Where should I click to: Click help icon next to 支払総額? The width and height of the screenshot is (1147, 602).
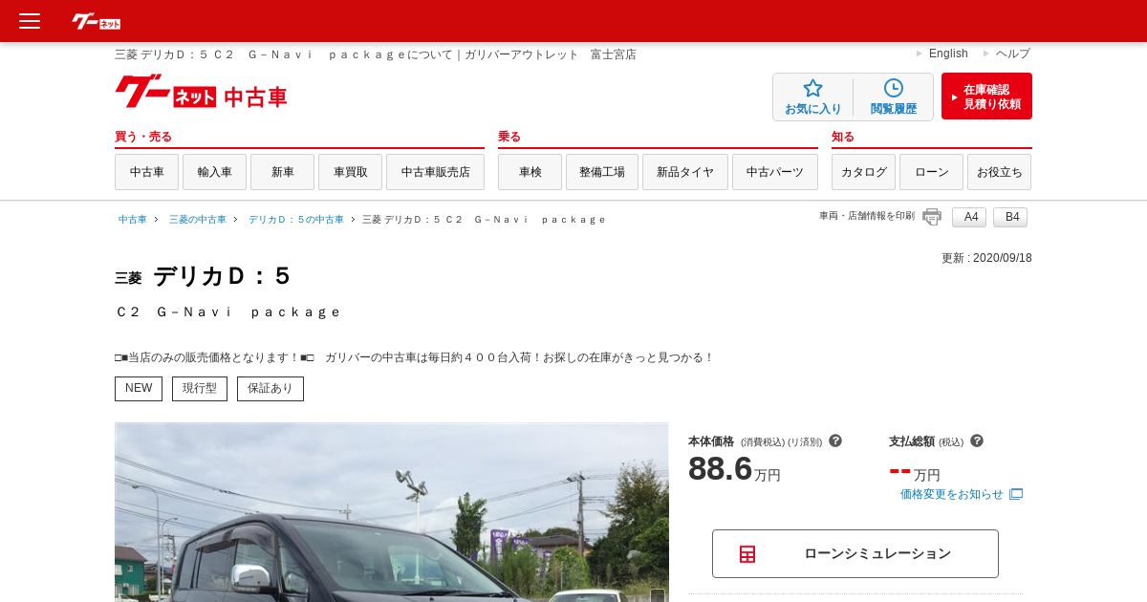click(x=977, y=441)
